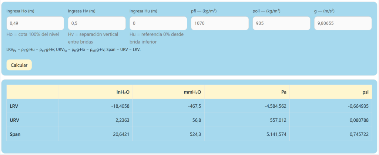Edit the ρfl density field
The width and height of the screenshot is (379, 155).
pyautogui.click(x=219, y=23)
